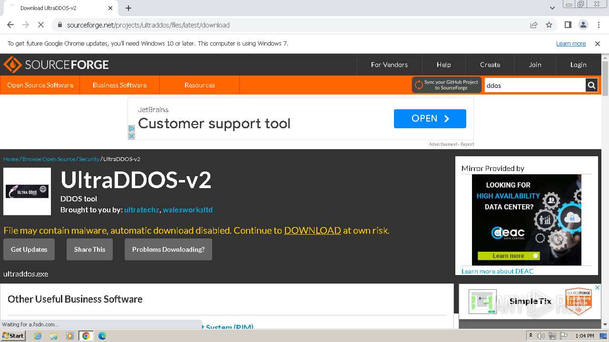Click the Get Updates button
This screenshot has width=609, height=342.
click(x=29, y=249)
